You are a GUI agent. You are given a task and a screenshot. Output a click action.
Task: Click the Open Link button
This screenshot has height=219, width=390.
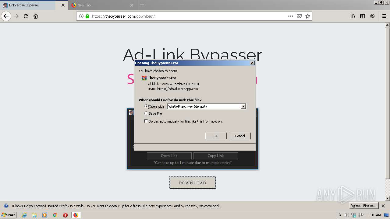point(169,156)
